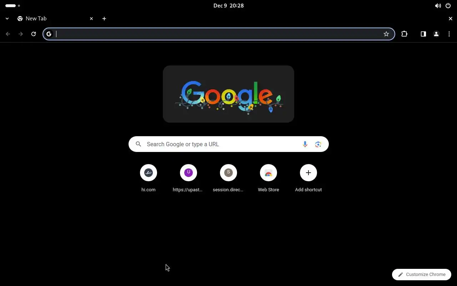Image resolution: width=457 pixels, height=286 pixels.
Task: Click the Google holiday doodle
Action: 228,94
